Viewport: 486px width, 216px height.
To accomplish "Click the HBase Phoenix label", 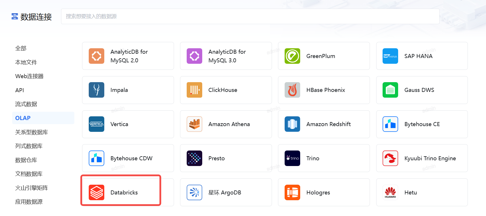I will pos(326,90).
